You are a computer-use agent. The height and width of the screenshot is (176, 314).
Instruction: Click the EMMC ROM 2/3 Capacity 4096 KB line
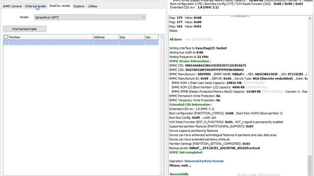click(x=219, y=87)
